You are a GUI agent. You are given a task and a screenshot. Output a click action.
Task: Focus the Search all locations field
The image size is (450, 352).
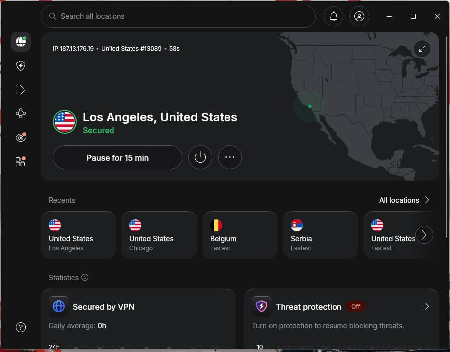pos(178,16)
